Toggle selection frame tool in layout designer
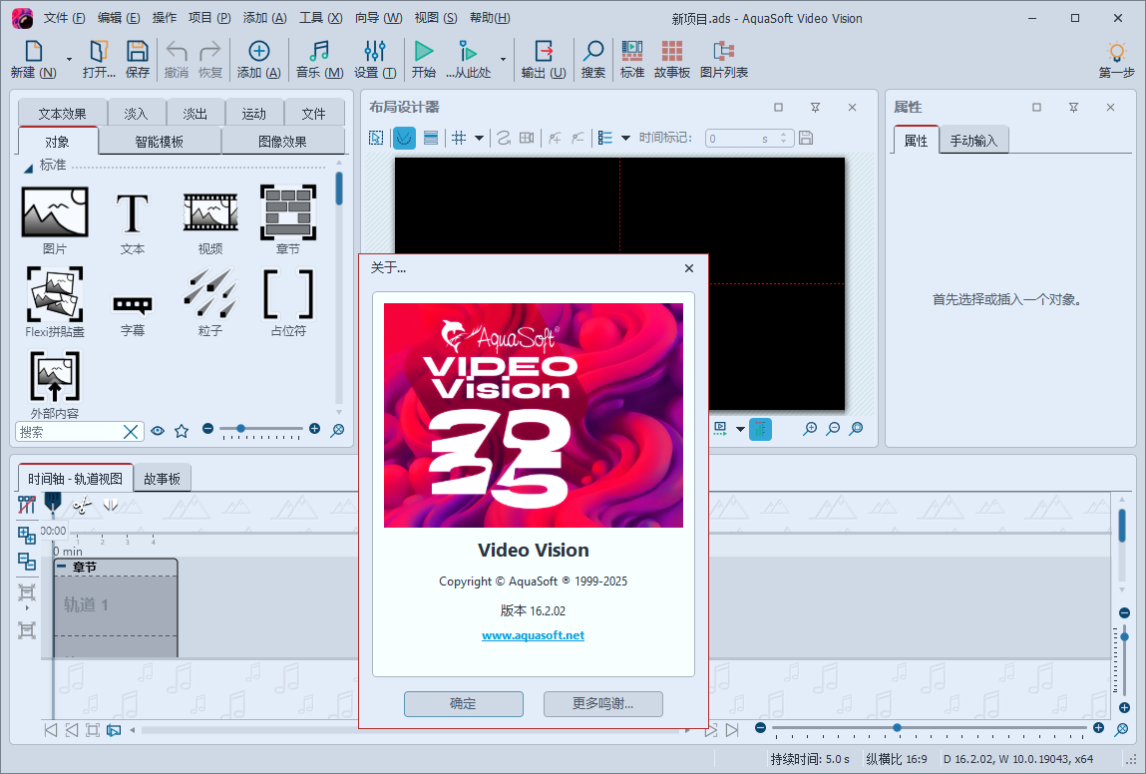 [376, 138]
